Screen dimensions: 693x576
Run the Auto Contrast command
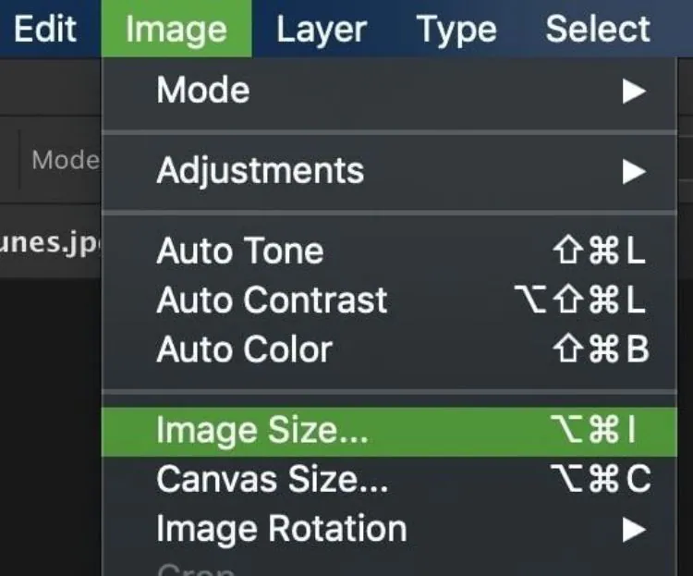click(272, 300)
